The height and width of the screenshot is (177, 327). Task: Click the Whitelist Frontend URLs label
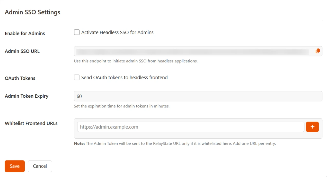pos(31,123)
